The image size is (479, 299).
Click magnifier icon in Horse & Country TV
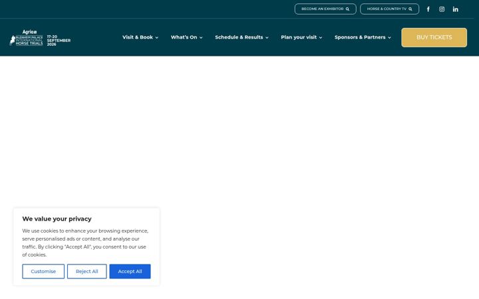410,9
